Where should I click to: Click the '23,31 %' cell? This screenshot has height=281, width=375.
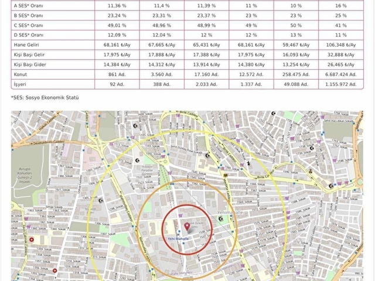[x=162, y=16]
